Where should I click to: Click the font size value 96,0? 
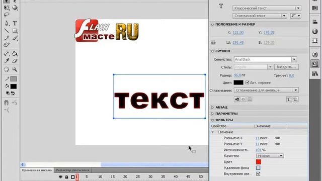(237, 75)
